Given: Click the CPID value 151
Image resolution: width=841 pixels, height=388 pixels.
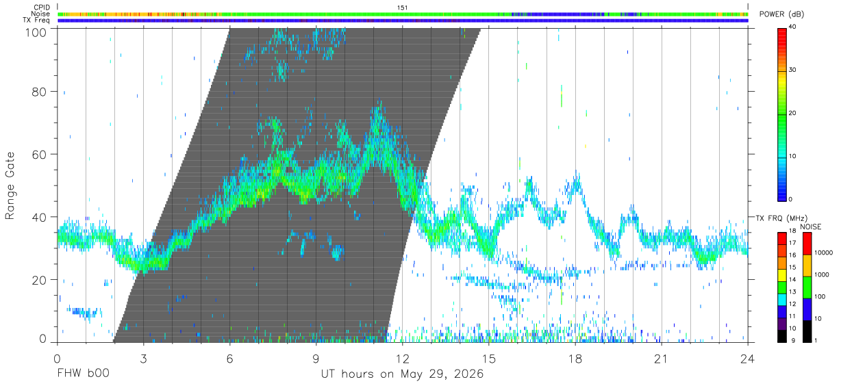Looking at the screenshot, I should tap(403, 8).
